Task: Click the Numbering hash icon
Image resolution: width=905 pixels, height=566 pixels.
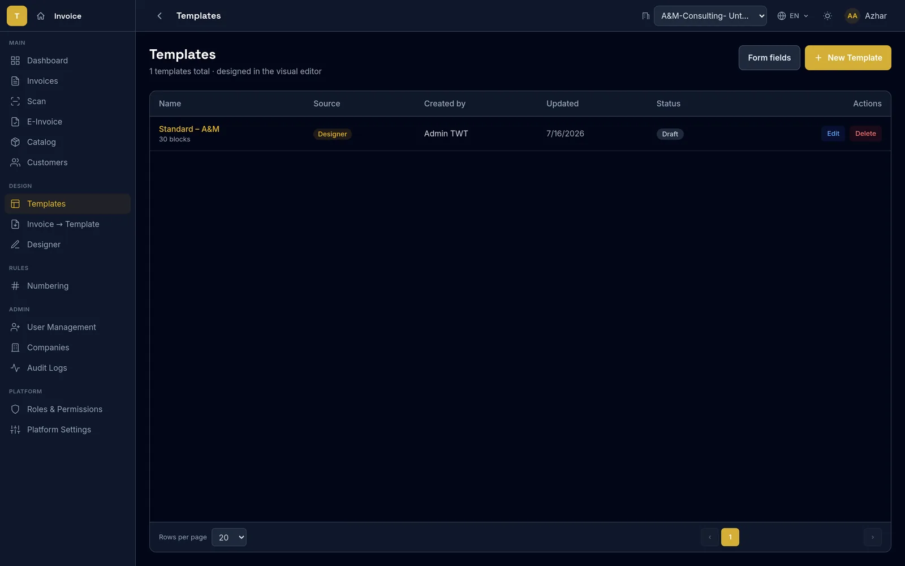Action: pyautogui.click(x=15, y=286)
